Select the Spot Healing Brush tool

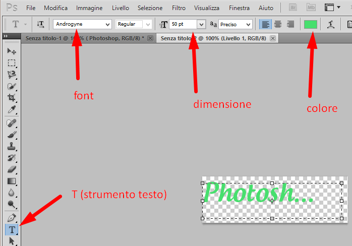pyautogui.click(x=12, y=123)
